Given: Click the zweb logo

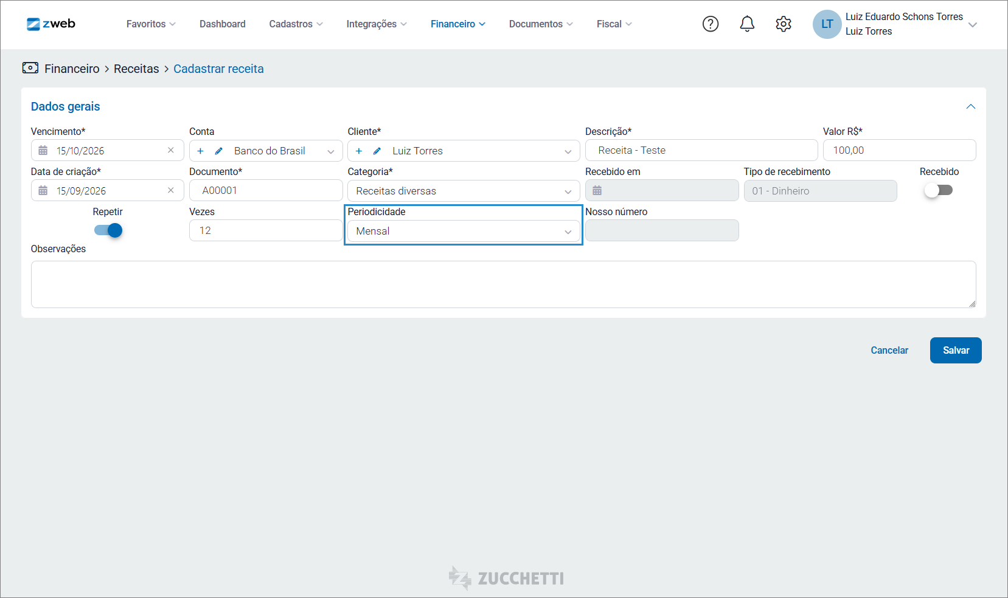Looking at the screenshot, I should tap(51, 24).
